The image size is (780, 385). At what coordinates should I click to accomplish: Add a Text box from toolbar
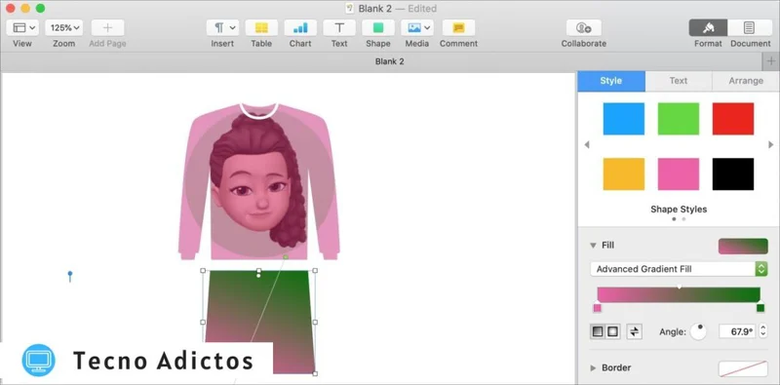(338, 28)
